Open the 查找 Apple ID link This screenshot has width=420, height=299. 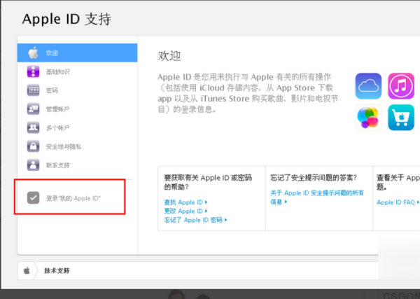point(185,202)
